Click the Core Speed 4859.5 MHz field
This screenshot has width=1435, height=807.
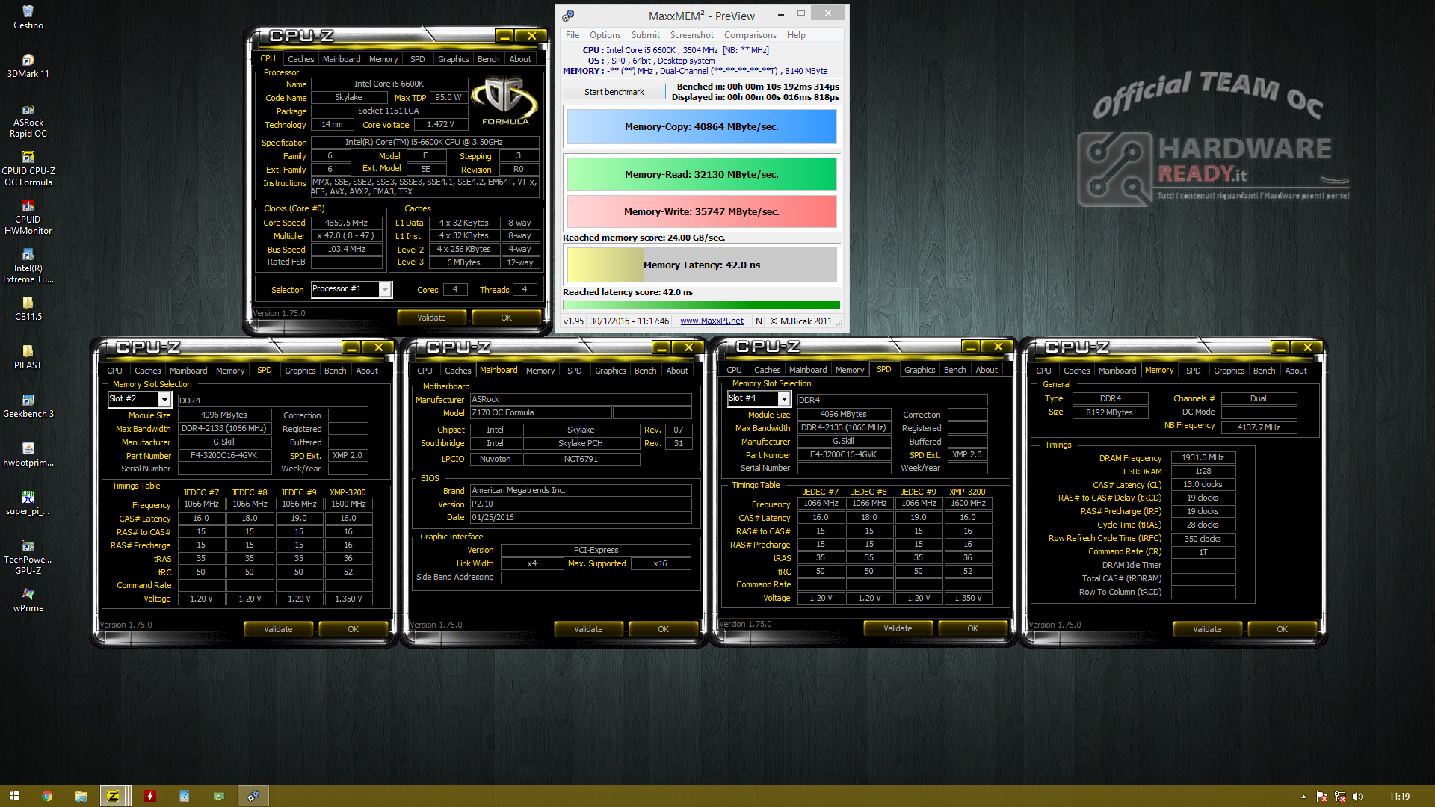tap(346, 223)
